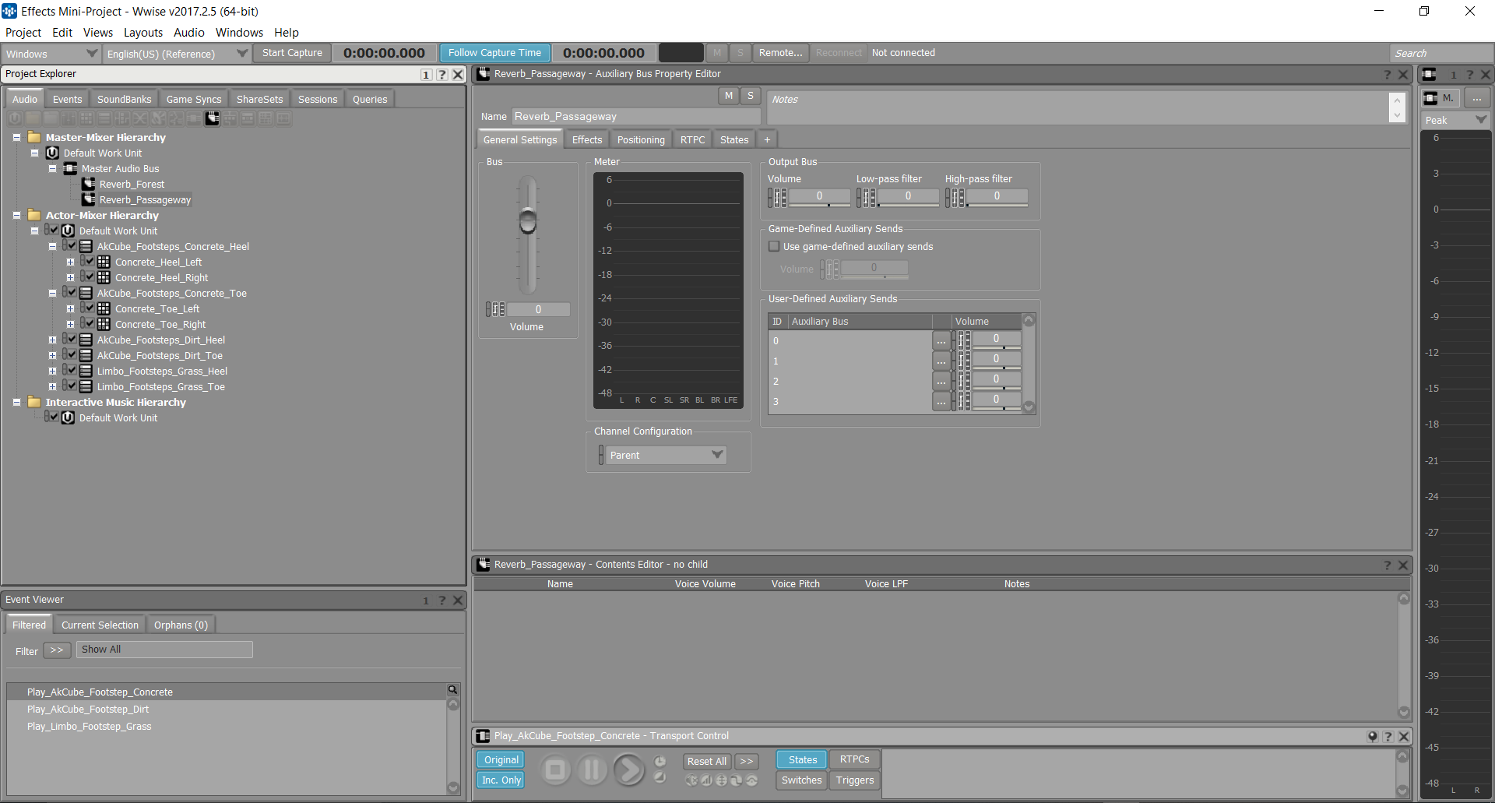Toggle the Inc. Only button in Transport Control

[501, 780]
